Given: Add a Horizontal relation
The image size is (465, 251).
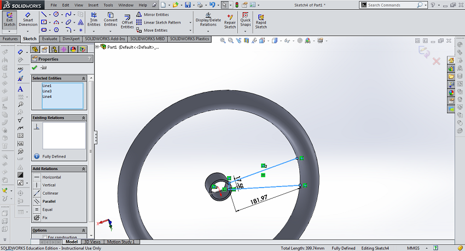Looking at the screenshot, I should click(48, 177).
